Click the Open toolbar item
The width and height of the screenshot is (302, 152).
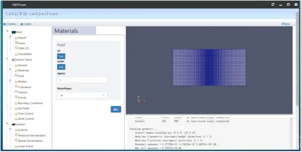pos(26,24)
